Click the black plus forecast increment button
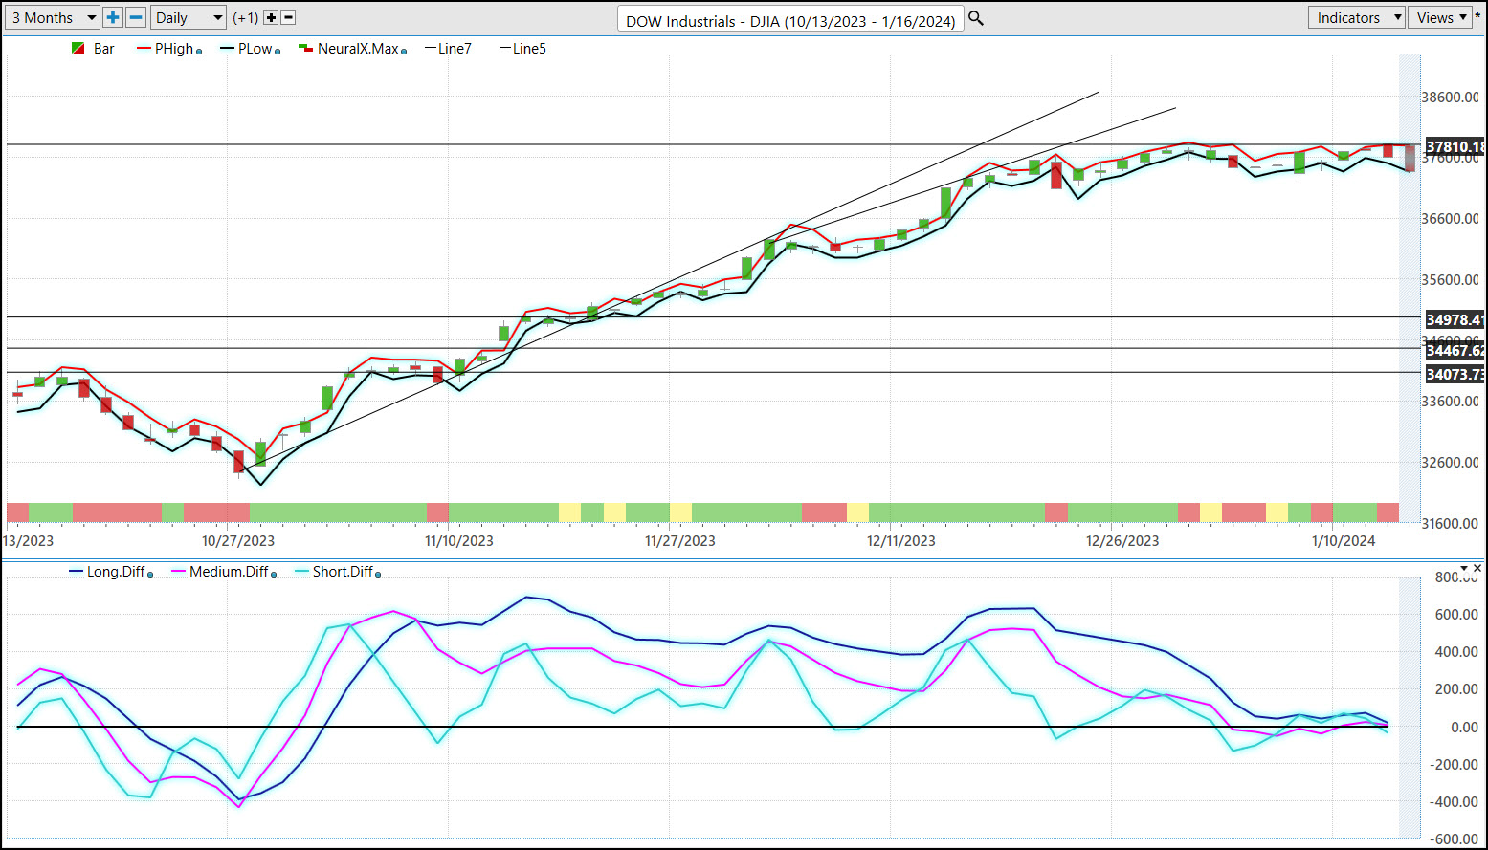Image resolution: width=1488 pixels, height=850 pixels. [271, 18]
